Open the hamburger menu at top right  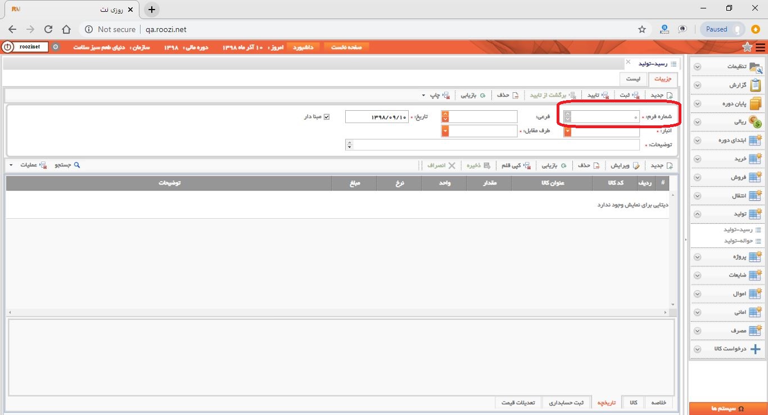(x=760, y=47)
